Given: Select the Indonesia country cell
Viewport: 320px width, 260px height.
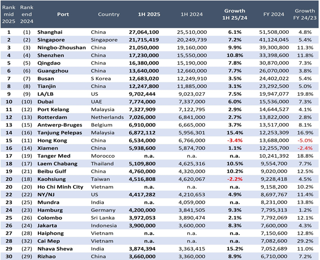Looking at the screenshot, I should (104, 226).
